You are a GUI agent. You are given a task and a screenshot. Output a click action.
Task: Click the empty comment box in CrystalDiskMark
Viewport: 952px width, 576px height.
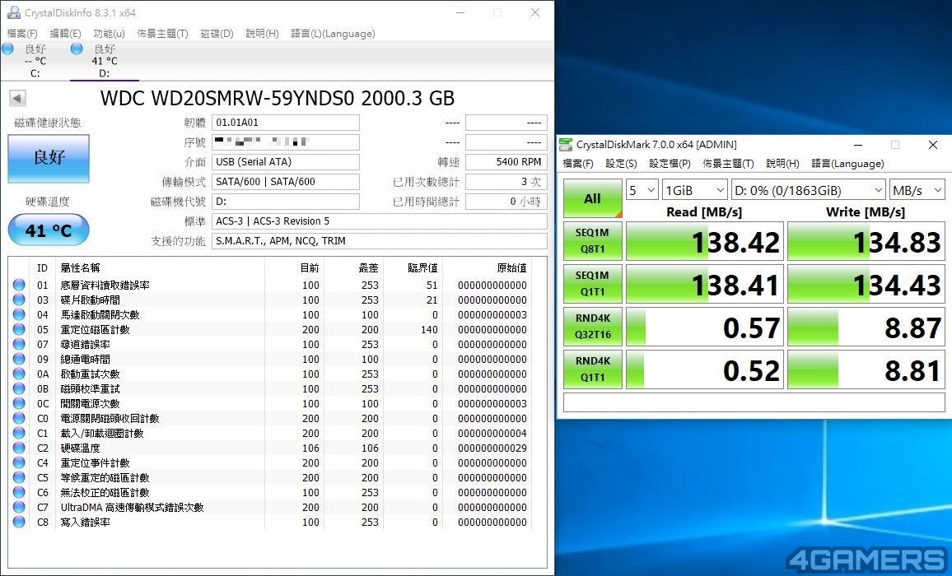click(x=754, y=402)
